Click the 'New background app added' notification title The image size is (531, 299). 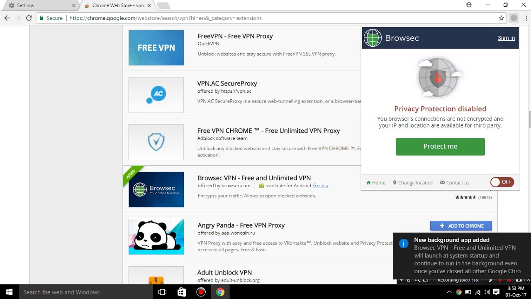(452, 240)
